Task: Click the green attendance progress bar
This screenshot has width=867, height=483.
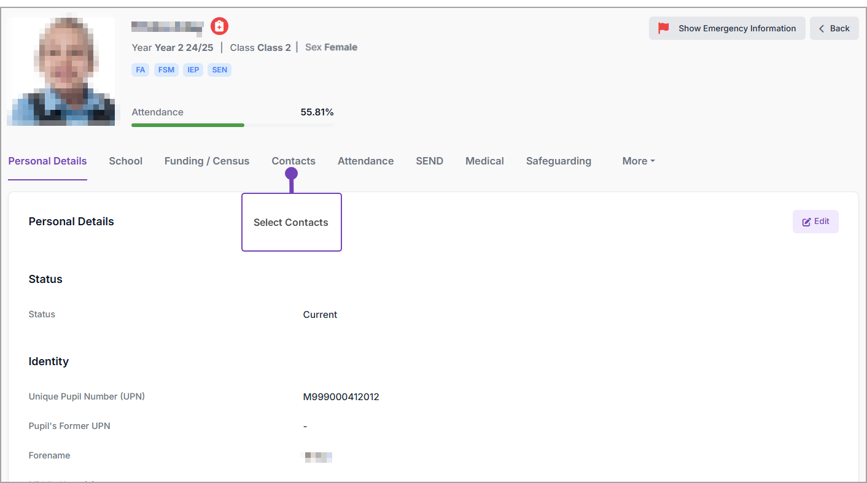Action: click(x=188, y=125)
